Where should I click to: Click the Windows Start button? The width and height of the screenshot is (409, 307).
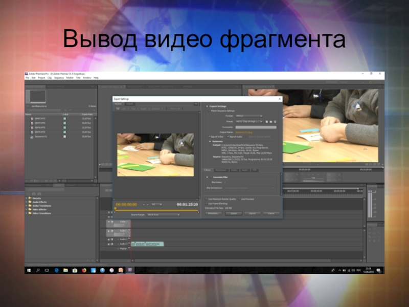pyautogui.click(x=28, y=270)
